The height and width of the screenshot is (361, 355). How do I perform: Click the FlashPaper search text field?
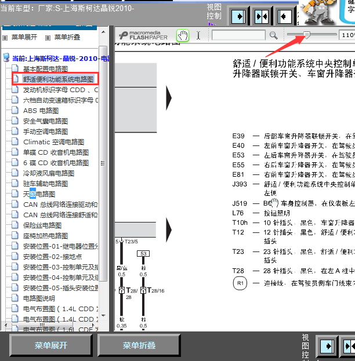point(238,35)
